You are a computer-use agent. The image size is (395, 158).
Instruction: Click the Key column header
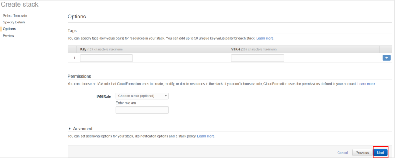pyautogui.click(x=83, y=49)
